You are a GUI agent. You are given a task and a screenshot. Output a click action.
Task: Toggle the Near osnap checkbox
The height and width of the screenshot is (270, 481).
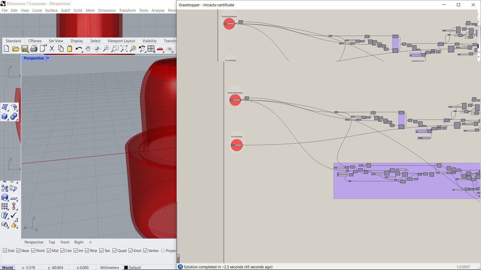18,251
